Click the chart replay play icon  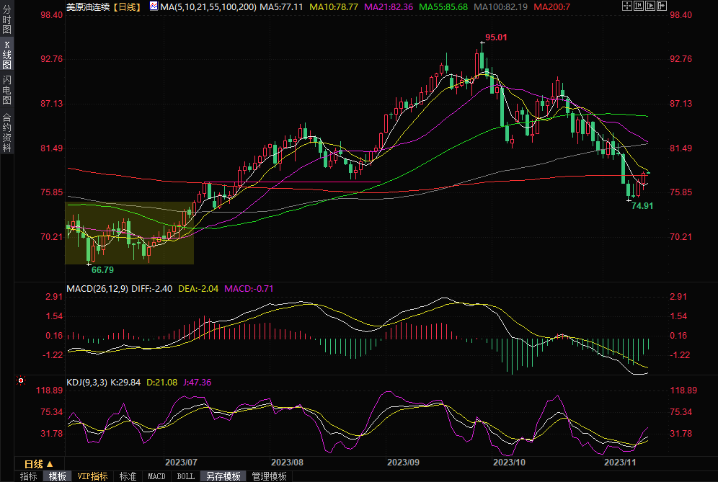(x=650, y=6)
